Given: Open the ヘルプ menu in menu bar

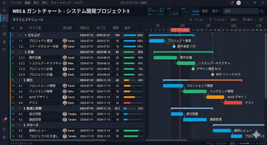Looking at the screenshot, I should pyautogui.click(x=78, y=3).
